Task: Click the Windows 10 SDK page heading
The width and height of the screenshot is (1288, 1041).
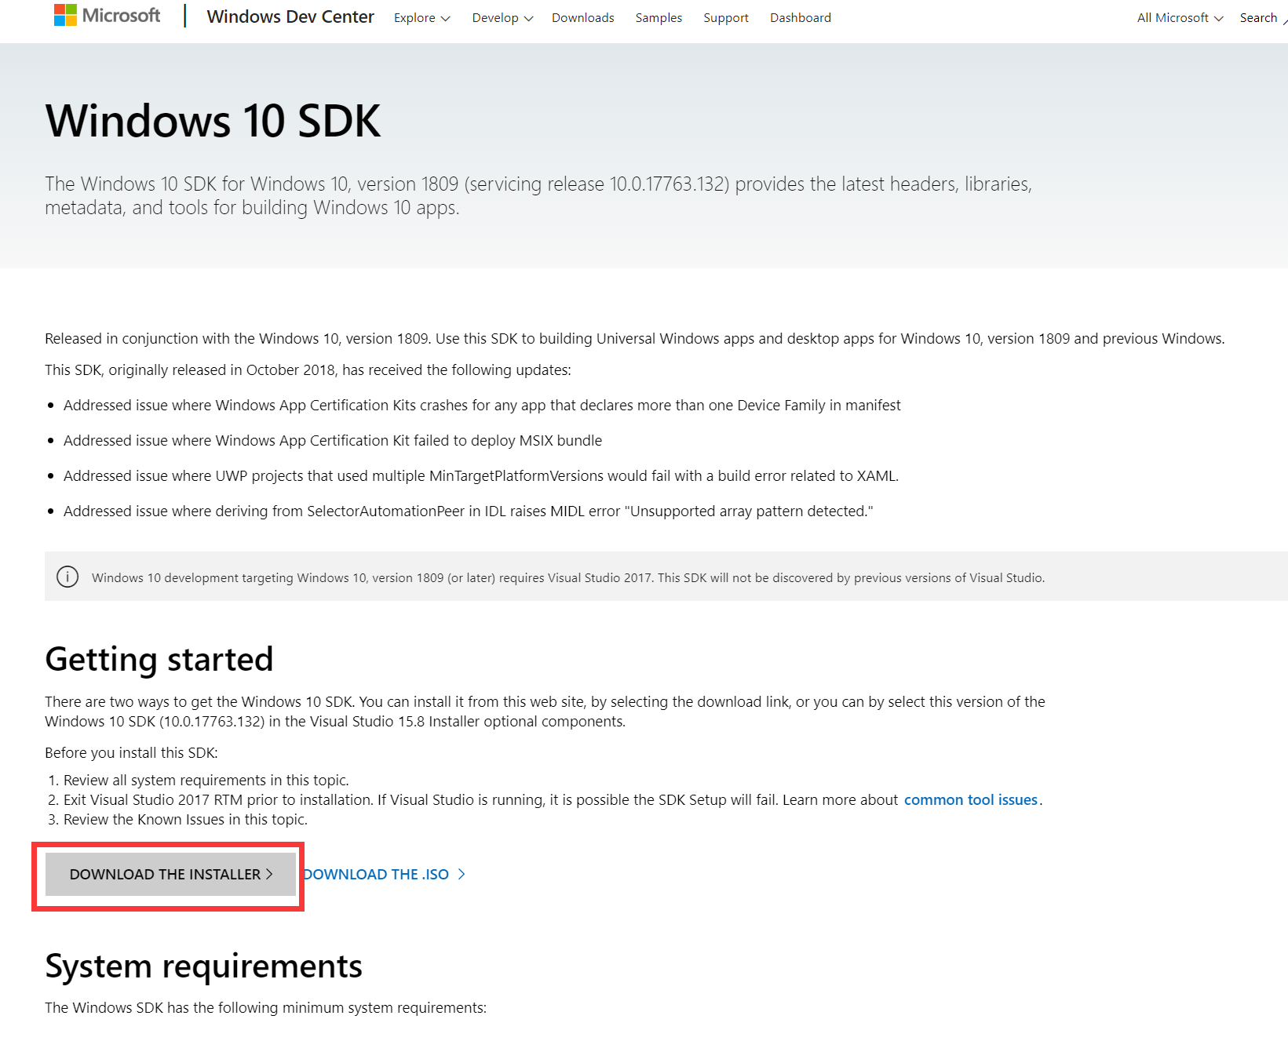Action: point(213,120)
